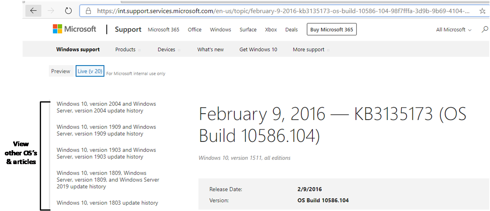Open the Microsoft logo home link

75,29
